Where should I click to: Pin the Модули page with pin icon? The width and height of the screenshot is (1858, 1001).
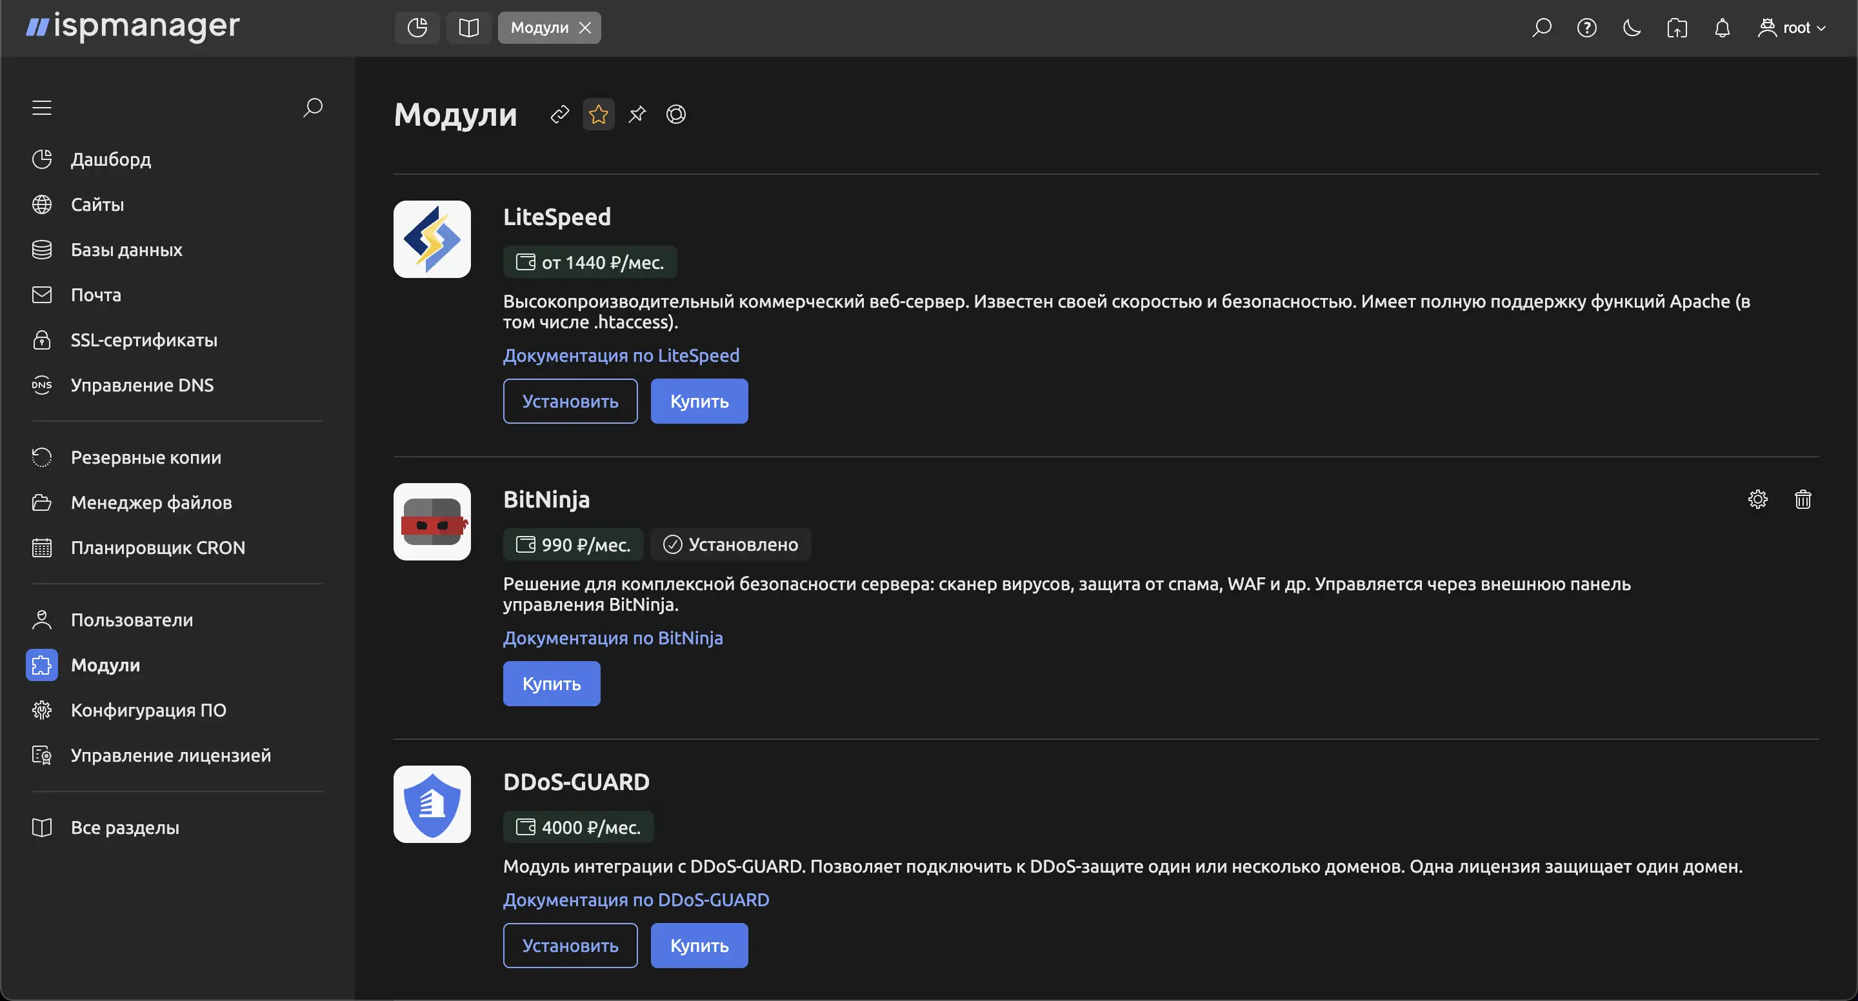(x=637, y=114)
